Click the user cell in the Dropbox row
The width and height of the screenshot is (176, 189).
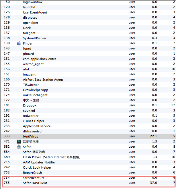point(132,105)
